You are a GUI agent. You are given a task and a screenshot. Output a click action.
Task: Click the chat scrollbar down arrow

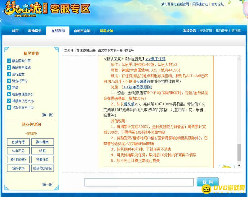coord(239,166)
